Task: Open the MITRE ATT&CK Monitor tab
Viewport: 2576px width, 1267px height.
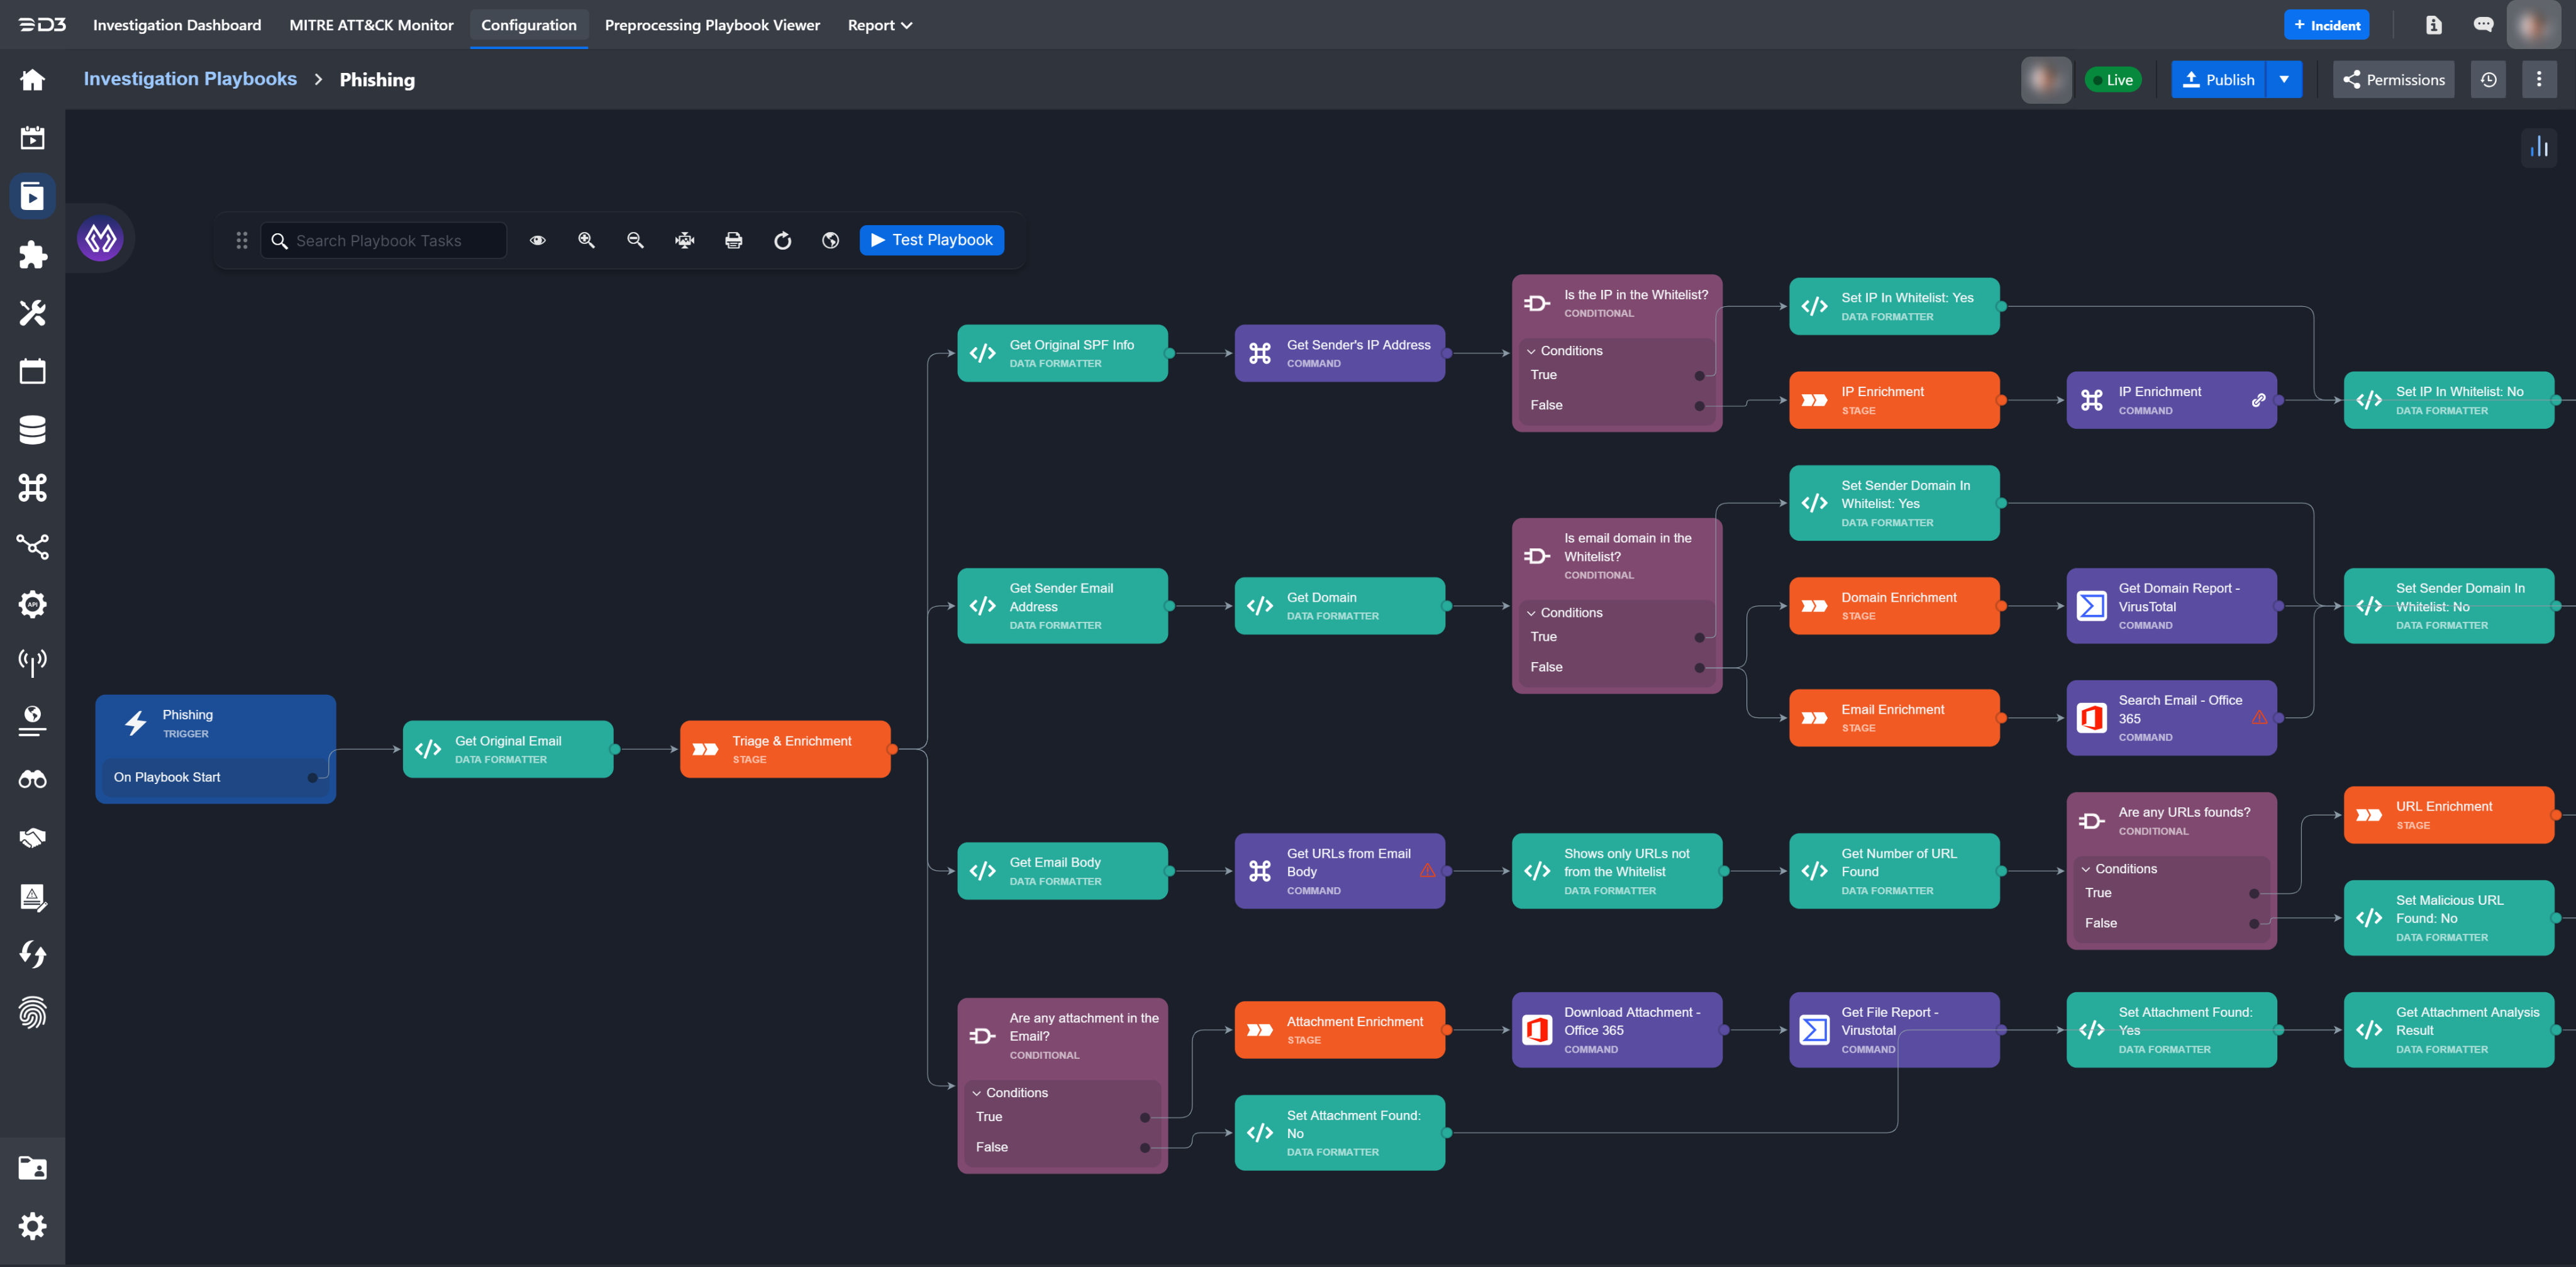Action: coord(371,25)
